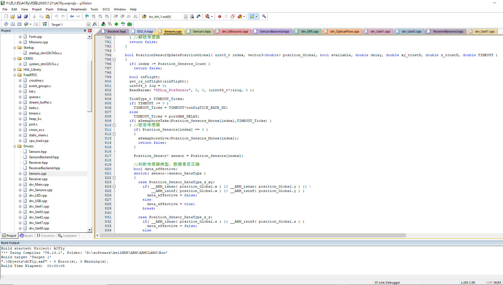Open the File Extensions and Books icon

[103, 24]
